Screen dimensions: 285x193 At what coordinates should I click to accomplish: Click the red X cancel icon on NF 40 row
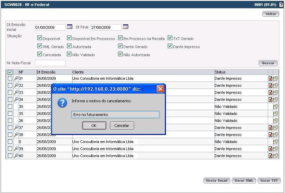(271, 156)
